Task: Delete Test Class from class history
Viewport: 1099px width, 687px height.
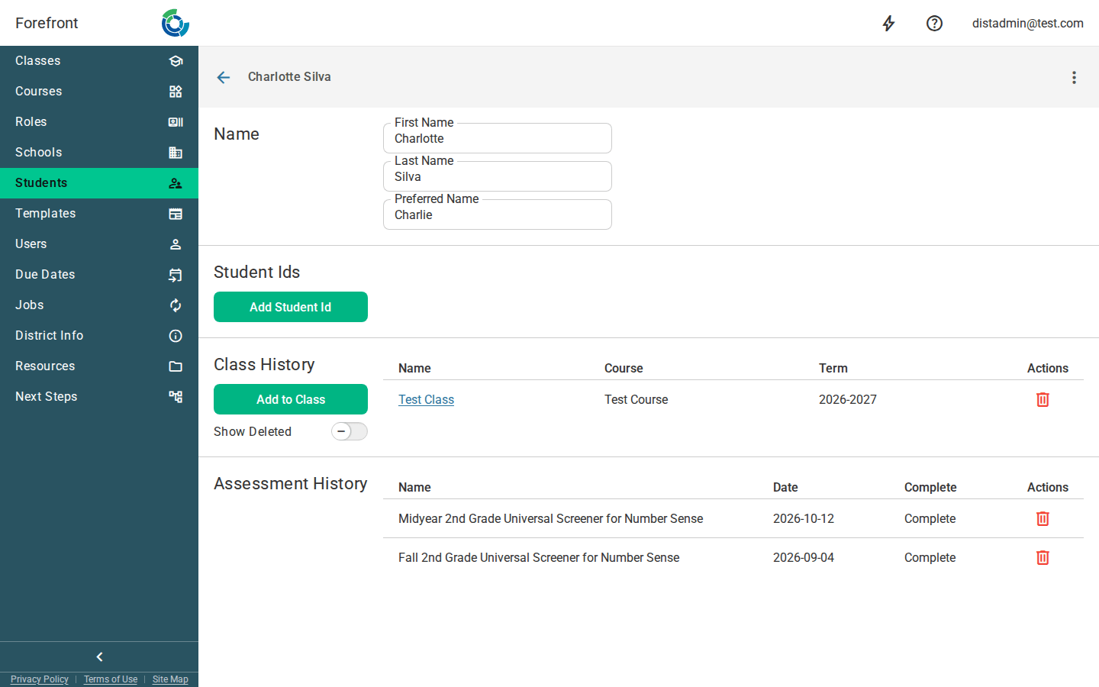Action: (1043, 399)
